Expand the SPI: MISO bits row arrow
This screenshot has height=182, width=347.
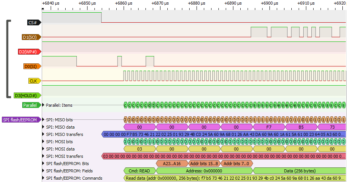point(43,120)
